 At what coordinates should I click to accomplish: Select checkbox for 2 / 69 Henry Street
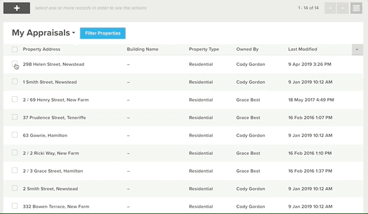15,99
